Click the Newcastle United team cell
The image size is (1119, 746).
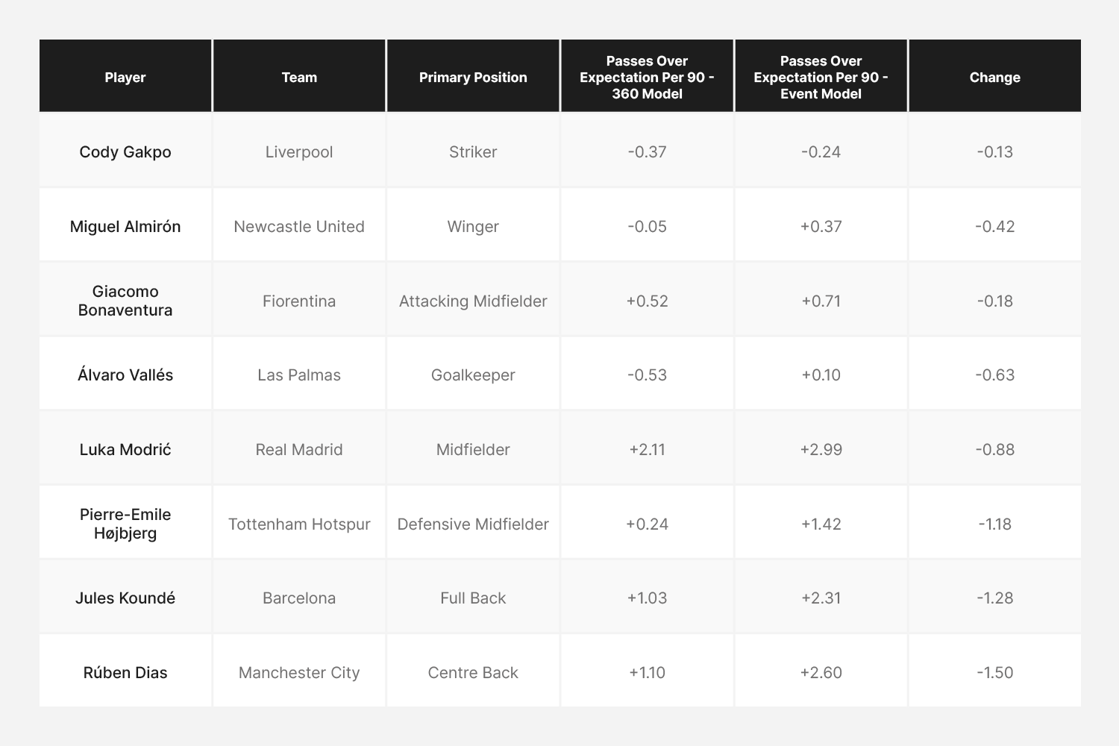[x=299, y=226]
